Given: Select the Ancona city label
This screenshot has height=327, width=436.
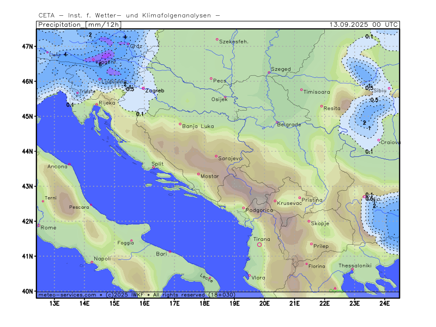Looking at the screenshot, I should [57, 167].
